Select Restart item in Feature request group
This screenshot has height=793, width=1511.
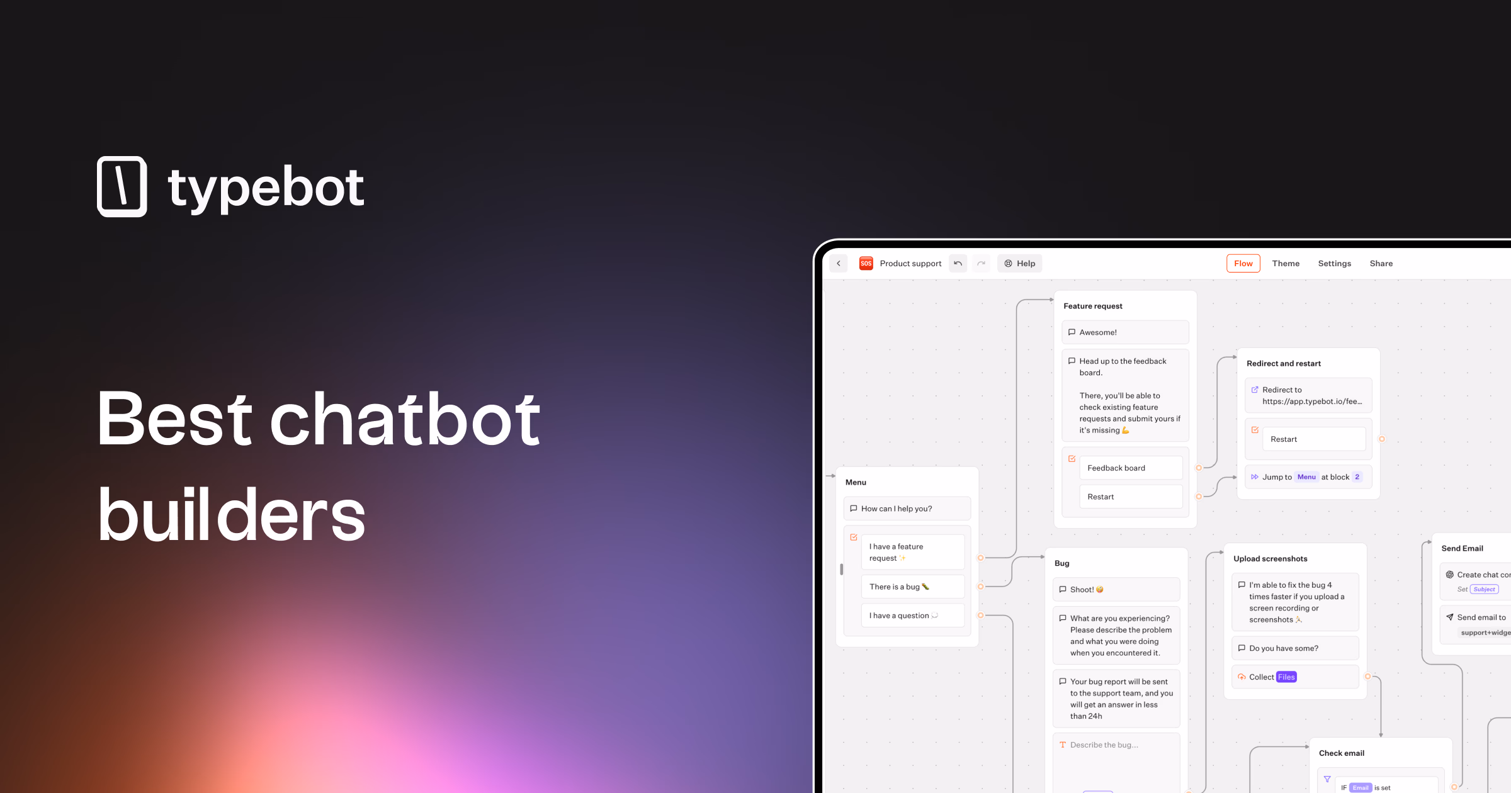(x=1131, y=497)
